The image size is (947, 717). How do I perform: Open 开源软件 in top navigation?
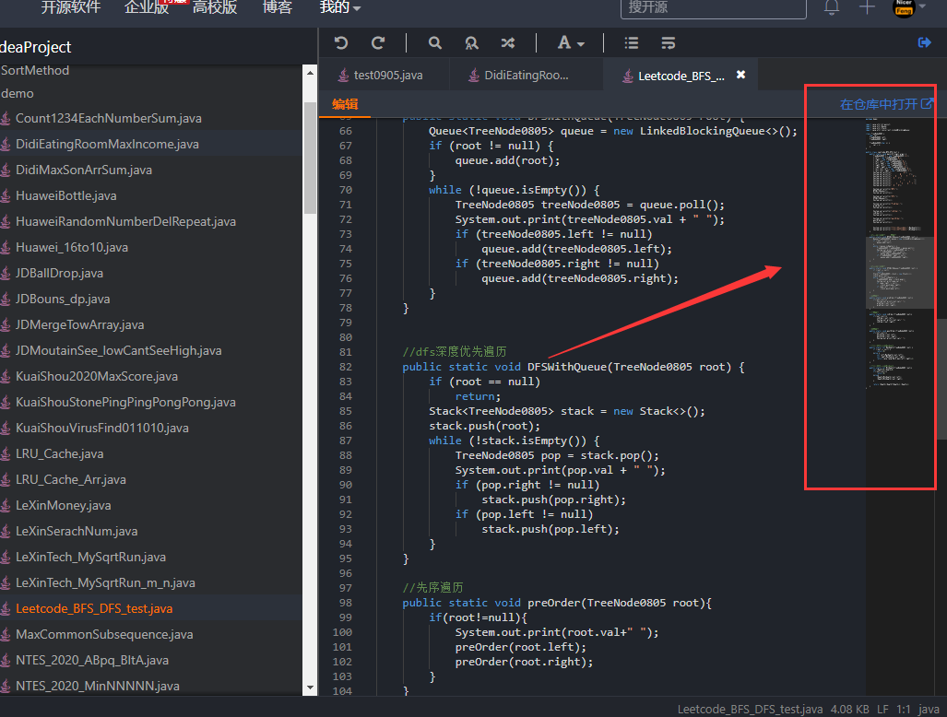click(x=69, y=7)
